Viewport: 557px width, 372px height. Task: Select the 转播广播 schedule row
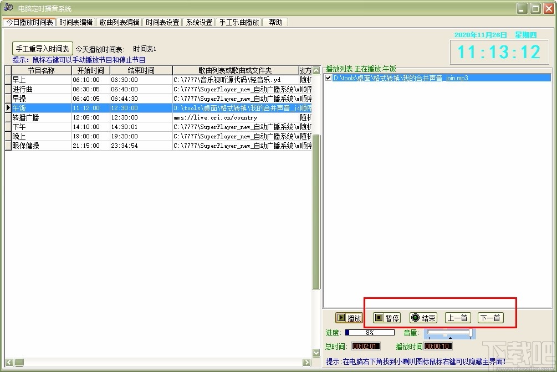(x=39, y=117)
